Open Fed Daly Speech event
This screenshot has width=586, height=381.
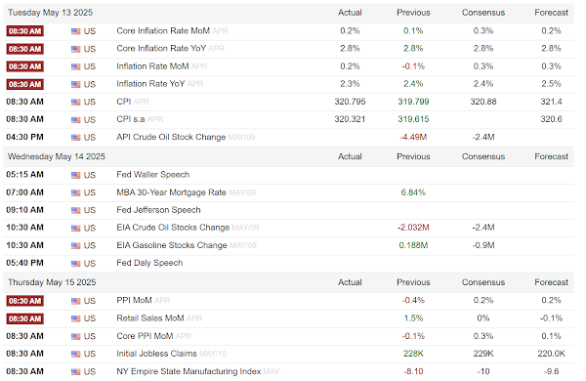pyautogui.click(x=149, y=263)
